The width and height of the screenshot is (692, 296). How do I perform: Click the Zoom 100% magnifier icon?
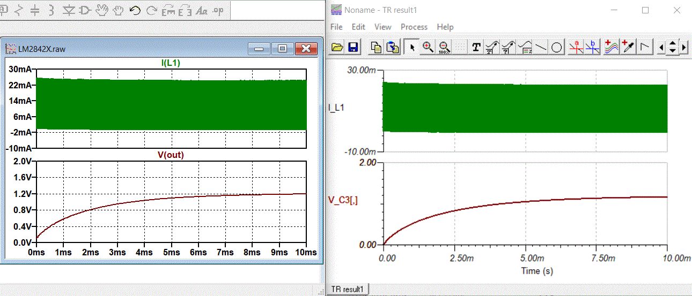[x=444, y=47]
